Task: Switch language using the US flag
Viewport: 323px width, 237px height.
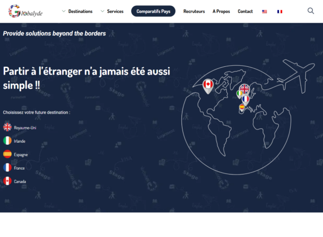Action: (x=264, y=11)
